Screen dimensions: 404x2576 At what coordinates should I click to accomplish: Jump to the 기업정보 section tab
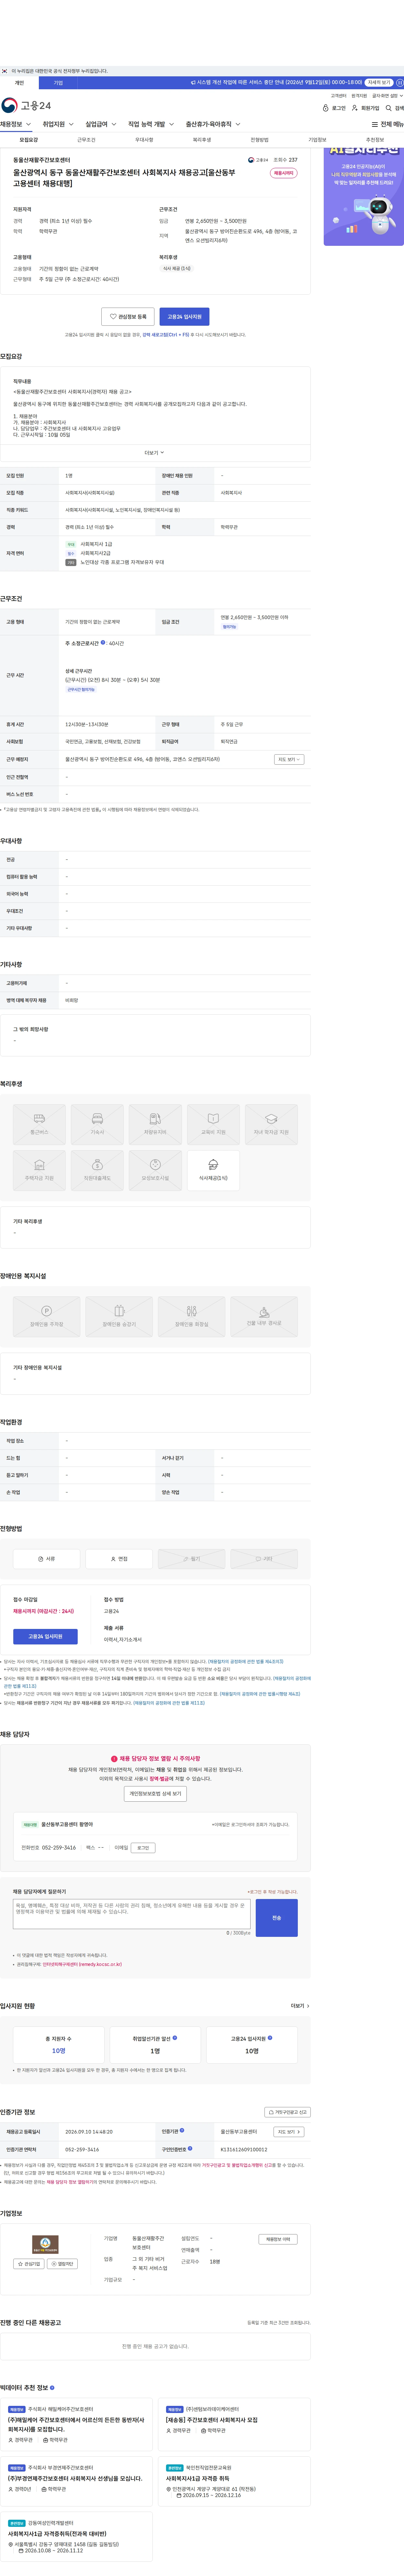317,140
